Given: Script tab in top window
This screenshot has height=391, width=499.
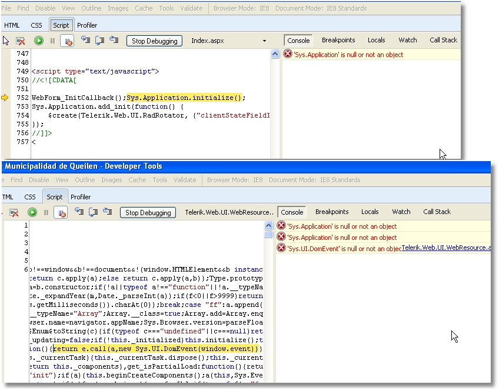Looking at the screenshot, I should 61,25.
